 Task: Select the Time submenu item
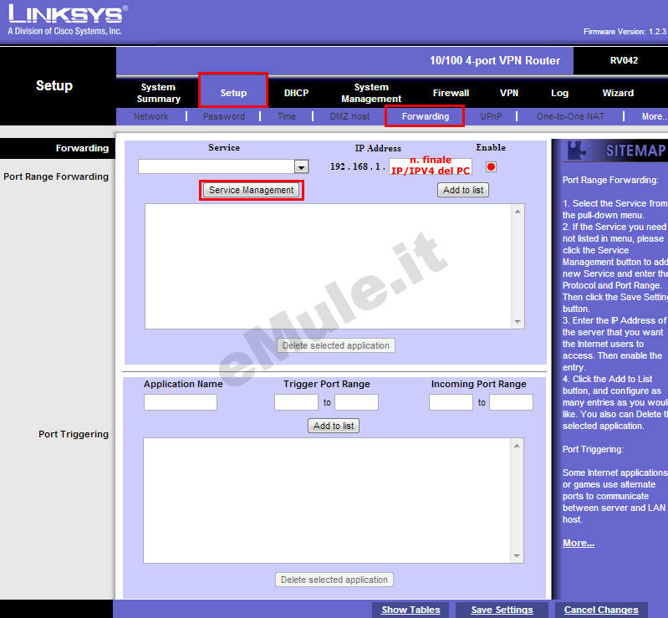286,116
